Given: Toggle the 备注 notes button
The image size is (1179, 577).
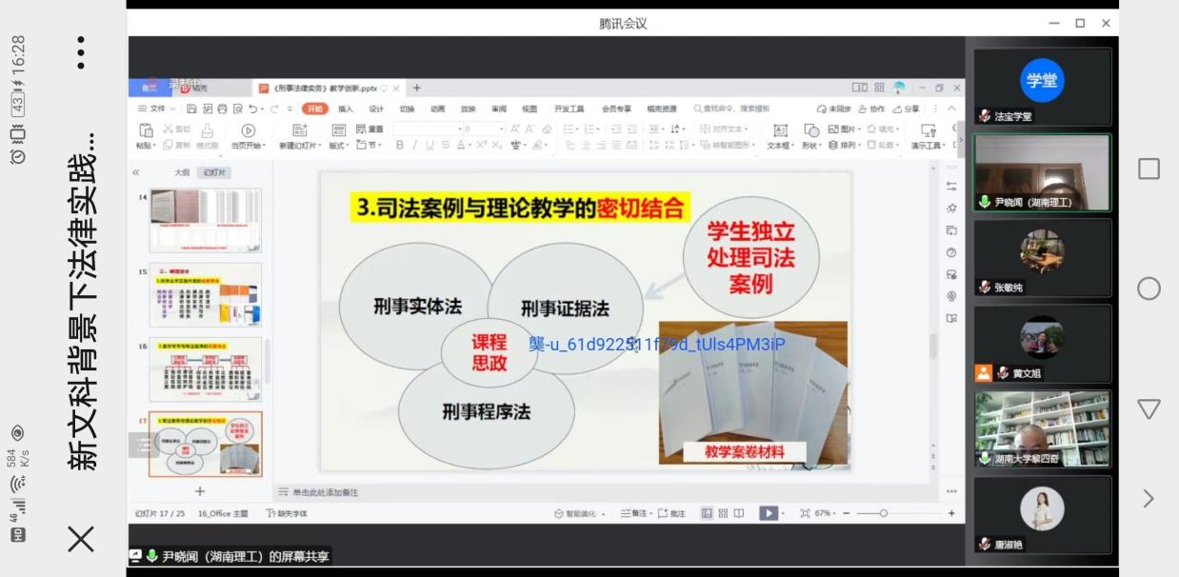Looking at the screenshot, I should tap(634, 513).
